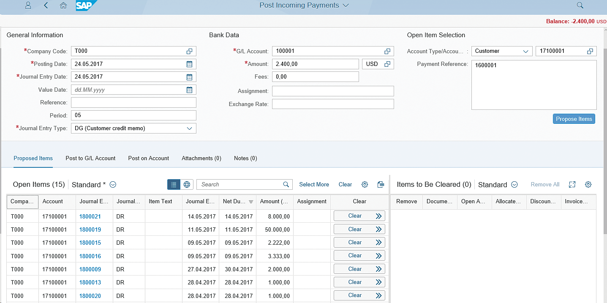Open Account Type Customer dropdown
The width and height of the screenshot is (607, 303).
[x=526, y=51]
